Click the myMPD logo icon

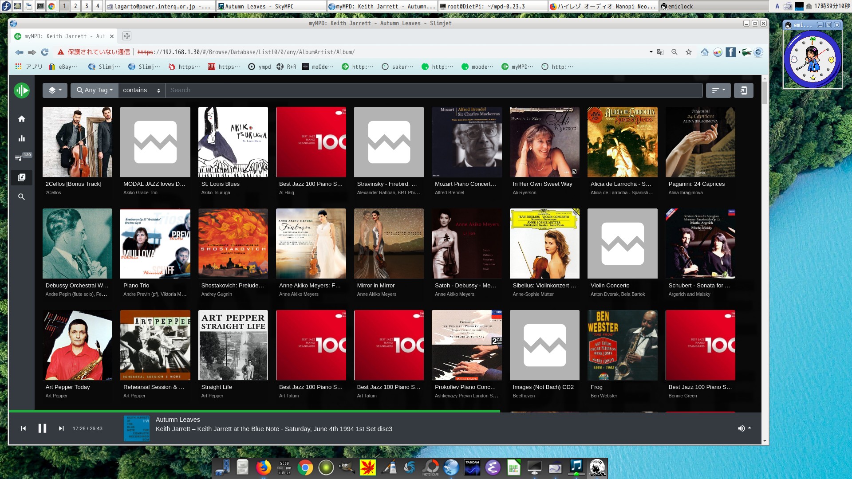tap(21, 90)
